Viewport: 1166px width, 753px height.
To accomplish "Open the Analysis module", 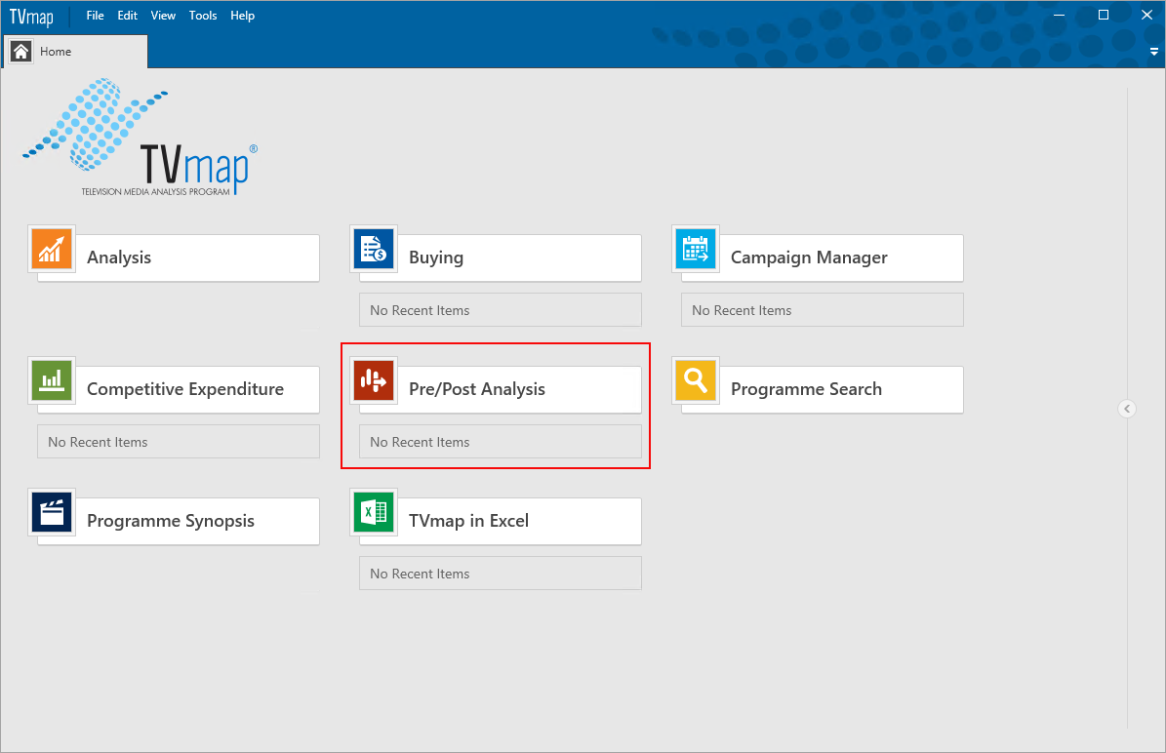I will click(179, 258).
